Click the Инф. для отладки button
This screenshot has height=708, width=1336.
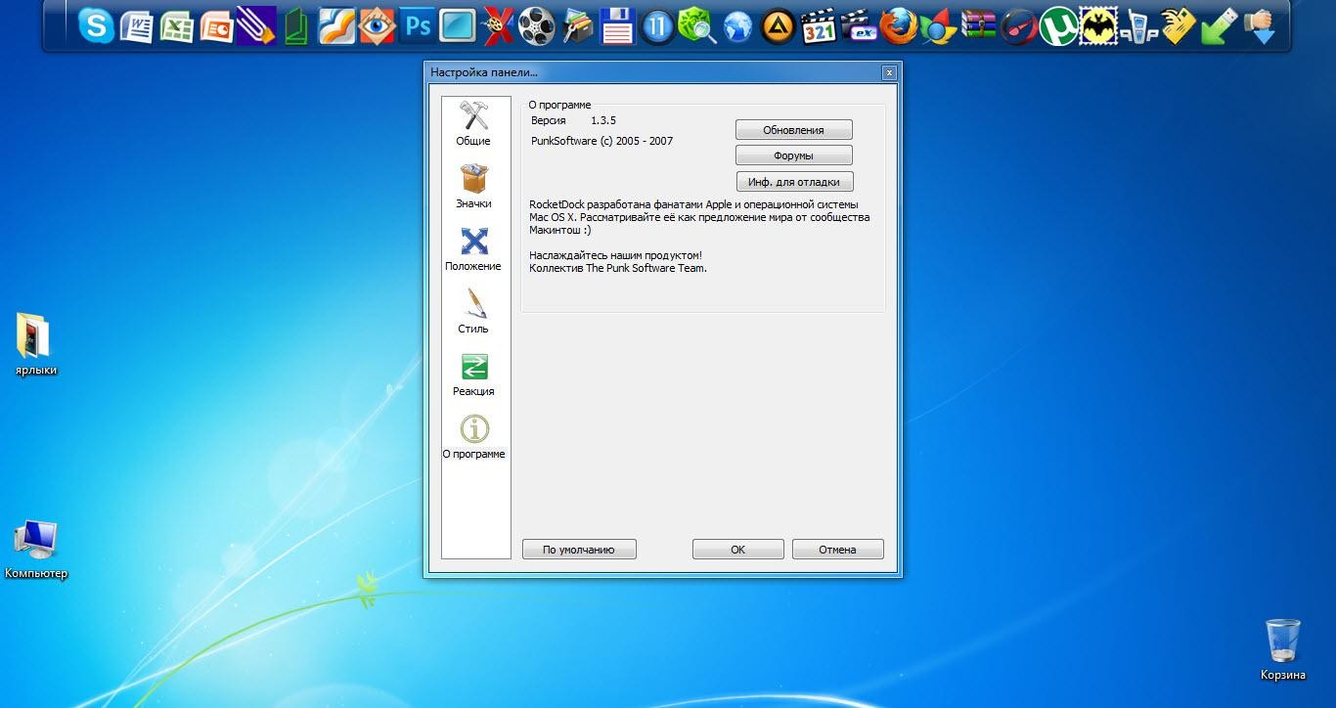click(x=793, y=181)
